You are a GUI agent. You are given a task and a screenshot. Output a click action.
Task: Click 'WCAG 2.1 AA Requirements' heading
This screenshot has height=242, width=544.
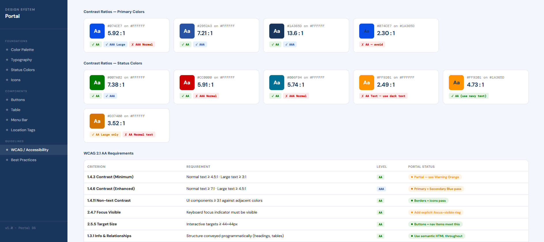[108, 153]
